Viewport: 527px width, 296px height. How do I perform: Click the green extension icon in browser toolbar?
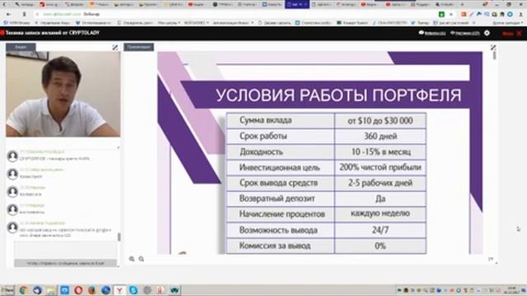pos(441,14)
